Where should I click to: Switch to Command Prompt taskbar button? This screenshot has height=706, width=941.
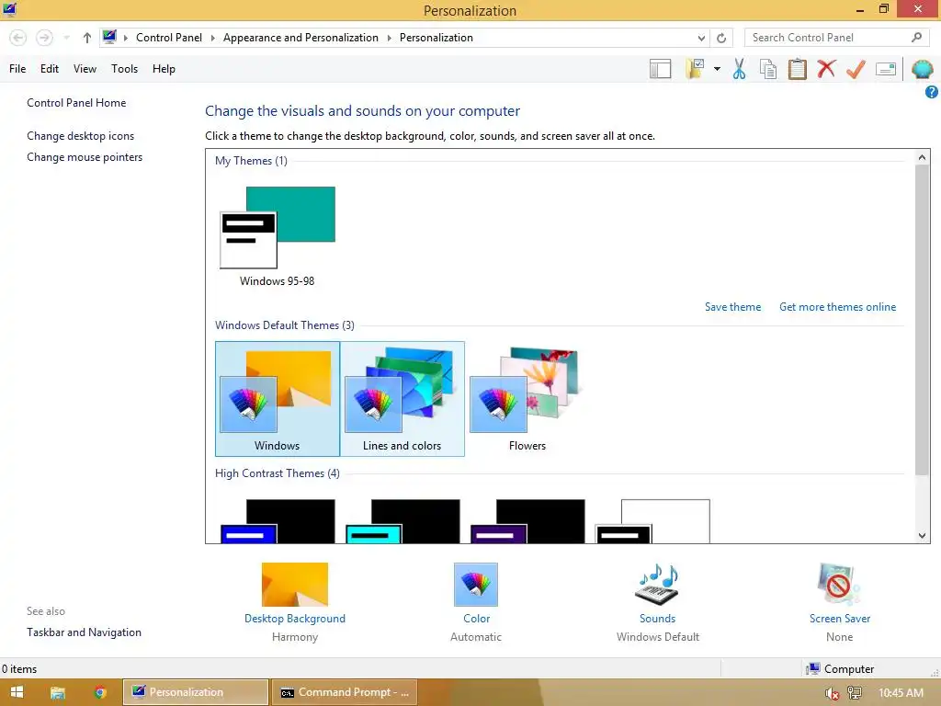tap(345, 692)
